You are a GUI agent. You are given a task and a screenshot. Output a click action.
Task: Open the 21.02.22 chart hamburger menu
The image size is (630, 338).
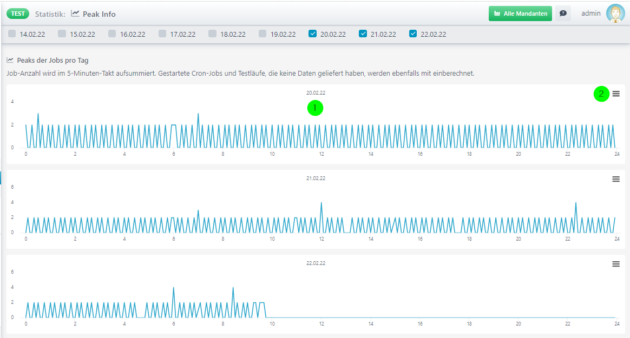[x=616, y=179]
